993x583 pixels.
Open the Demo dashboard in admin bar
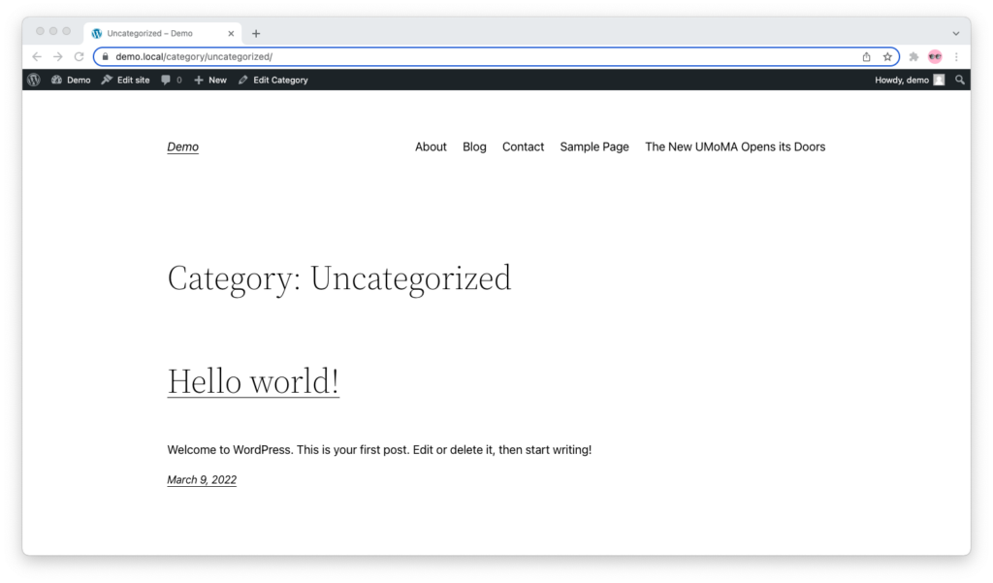[71, 80]
